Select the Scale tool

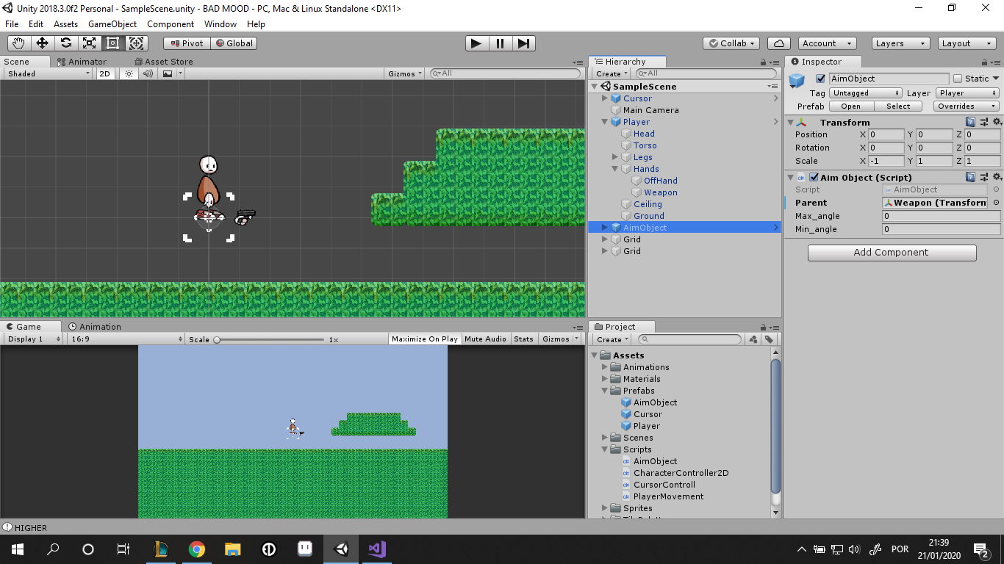click(89, 43)
